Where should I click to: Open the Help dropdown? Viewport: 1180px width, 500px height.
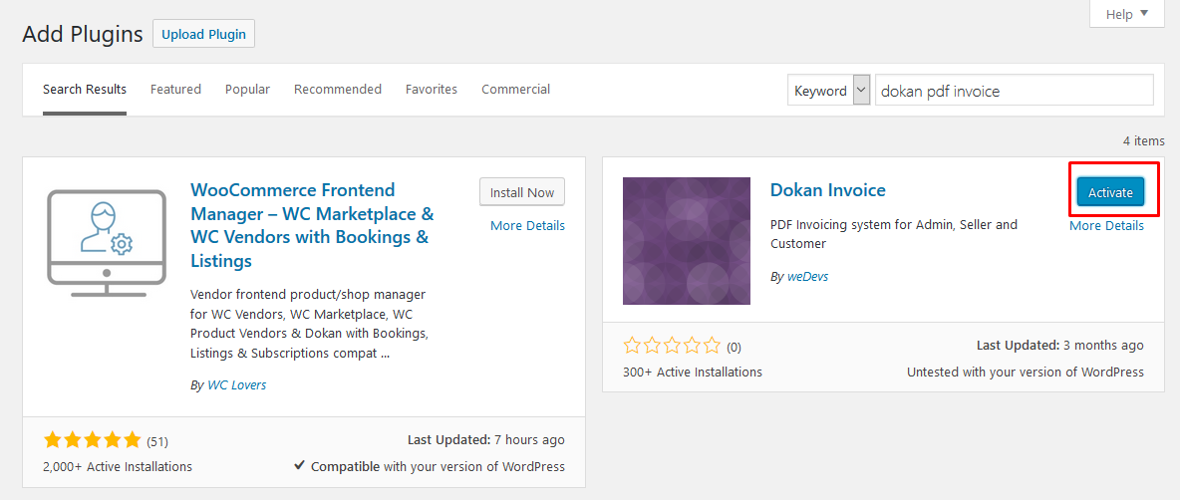[x=1126, y=14]
